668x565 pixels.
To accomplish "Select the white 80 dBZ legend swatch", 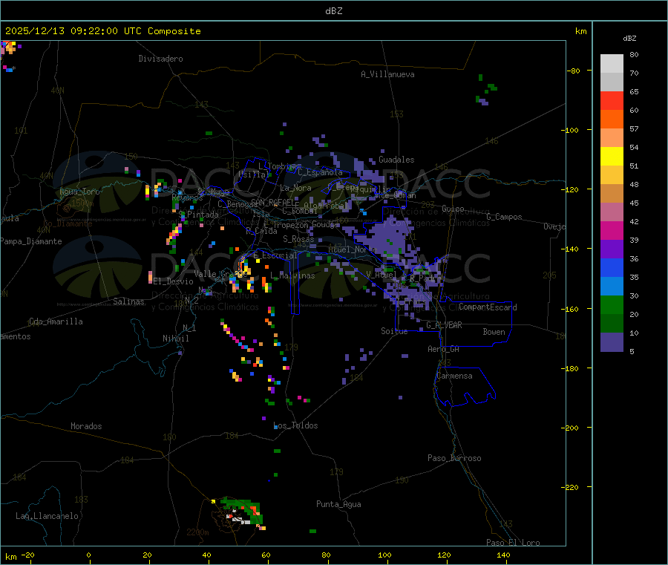I will pos(612,64).
